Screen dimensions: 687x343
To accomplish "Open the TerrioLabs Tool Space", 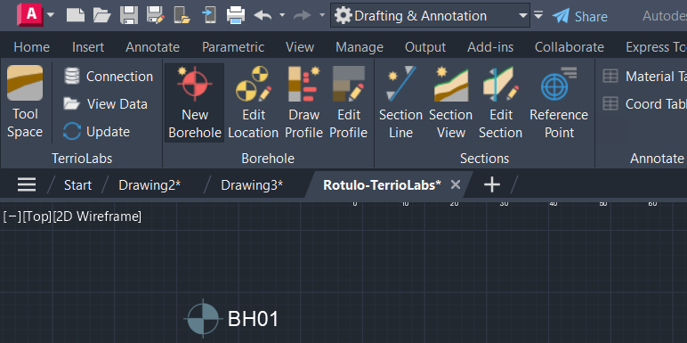I will [25, 102].
